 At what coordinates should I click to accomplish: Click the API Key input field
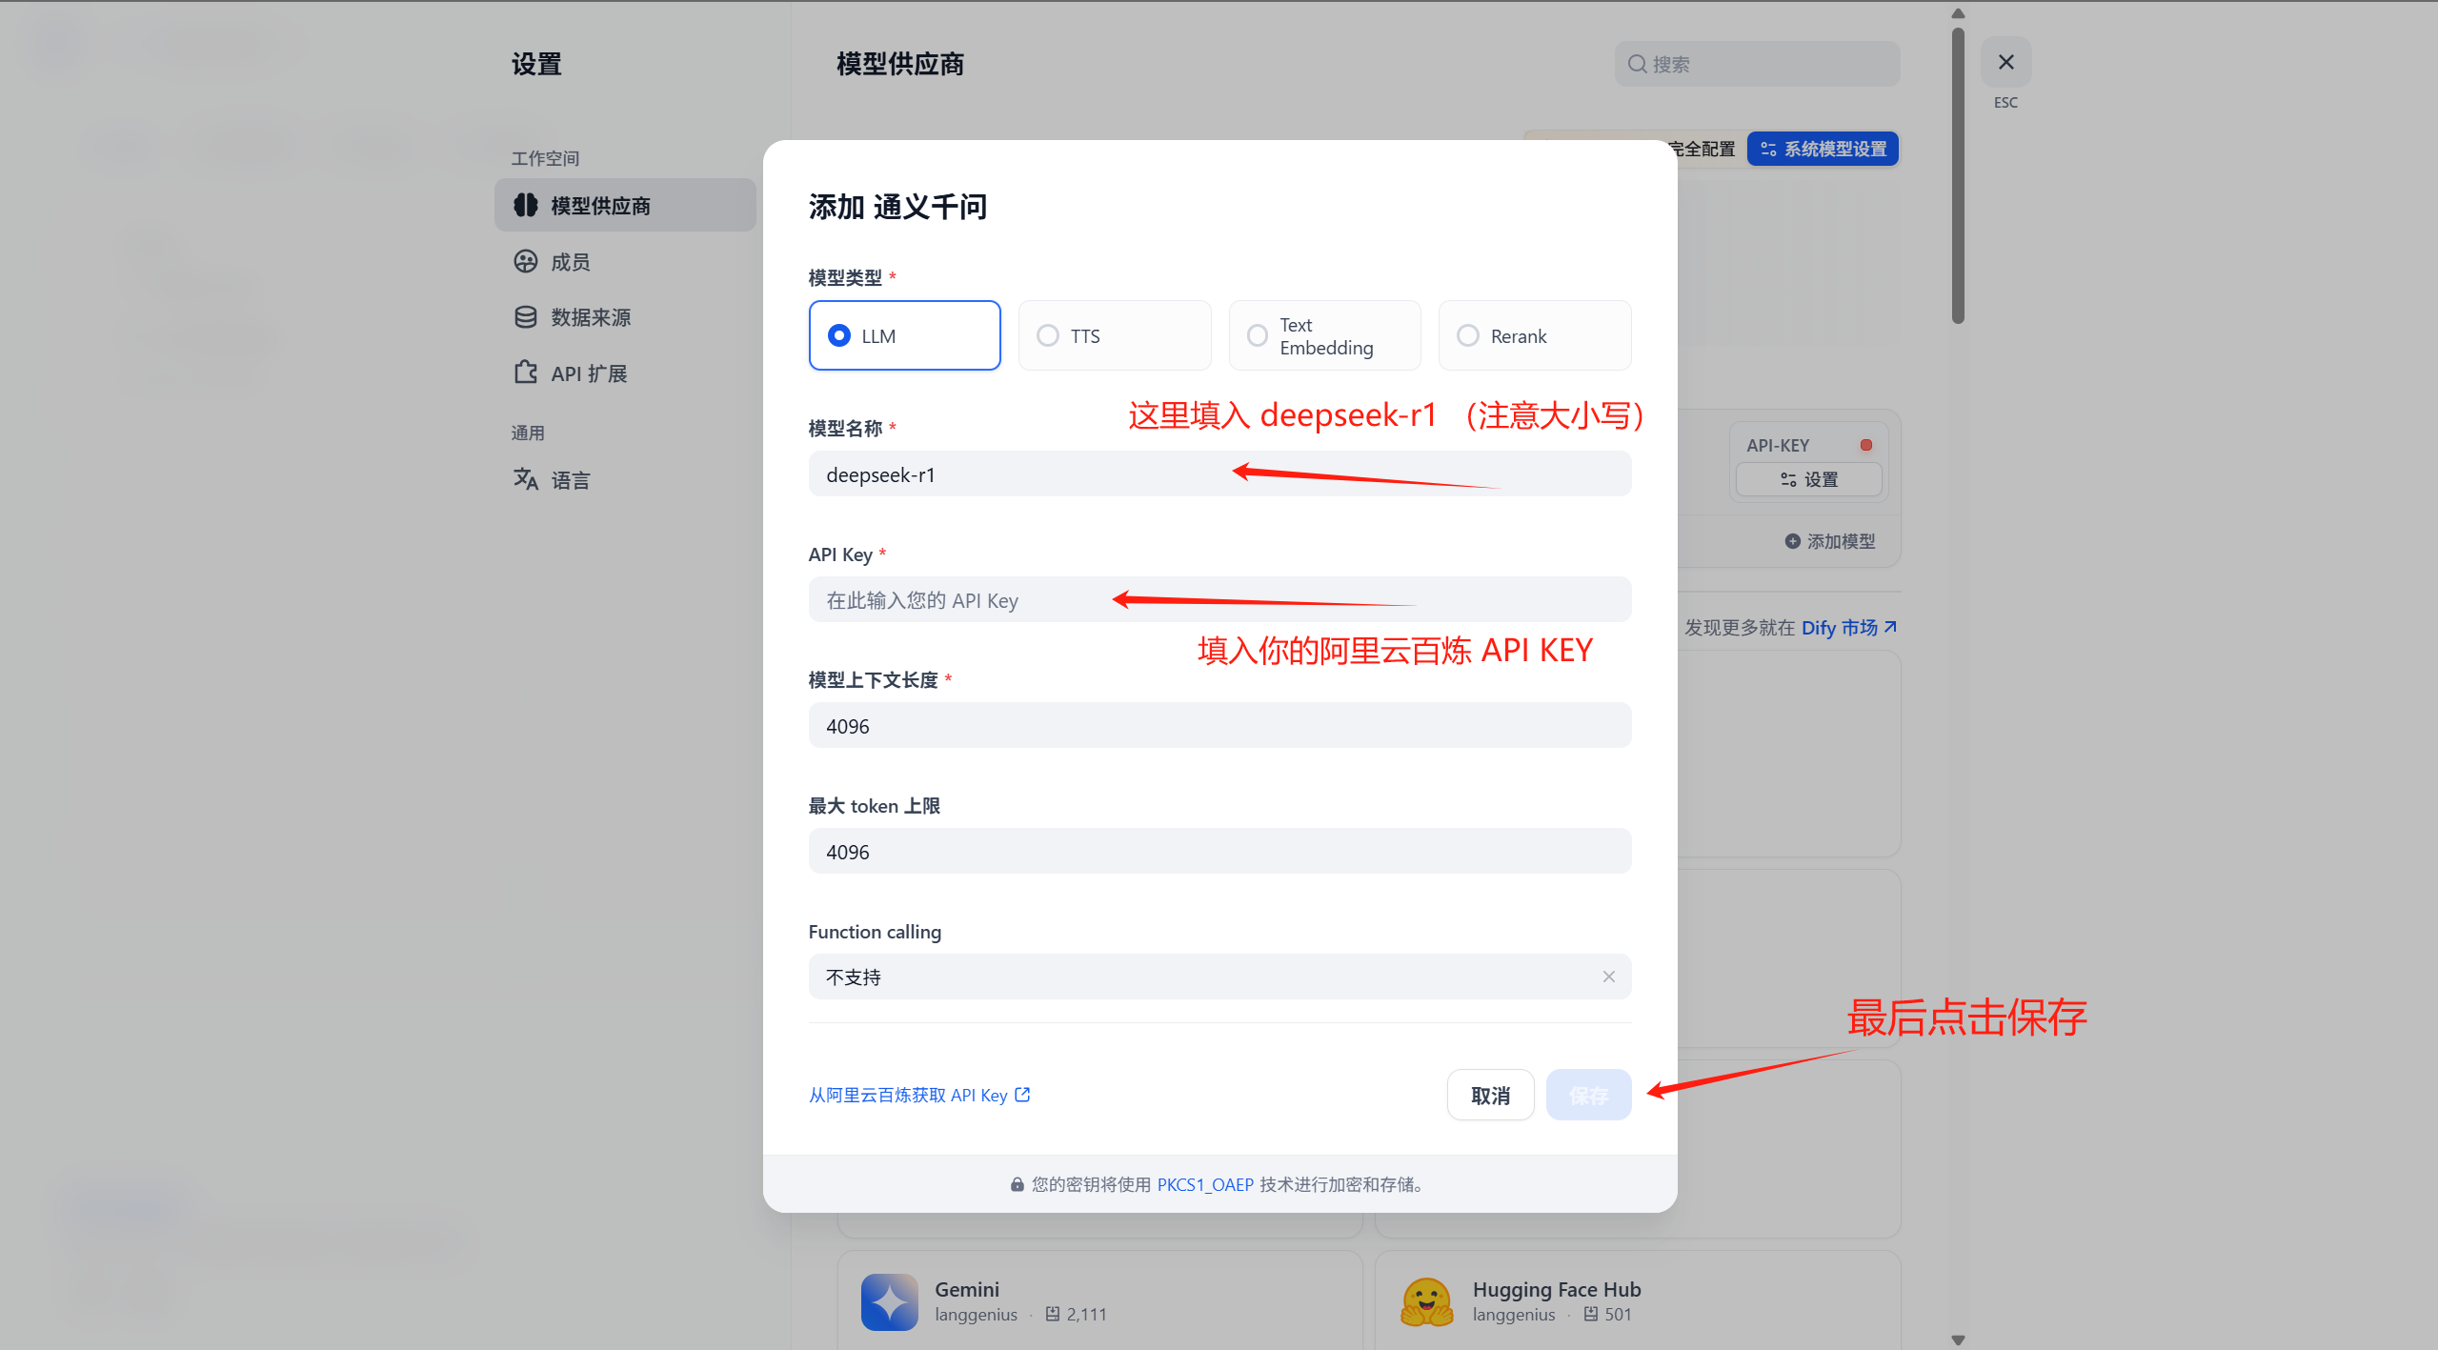point(1219,598)
